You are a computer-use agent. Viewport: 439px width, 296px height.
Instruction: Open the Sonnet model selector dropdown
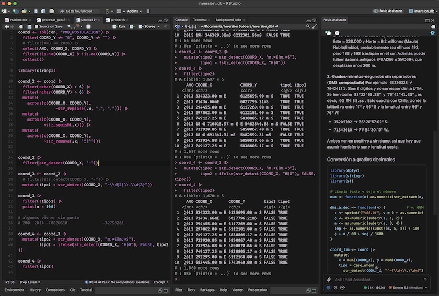coord(408,288)
